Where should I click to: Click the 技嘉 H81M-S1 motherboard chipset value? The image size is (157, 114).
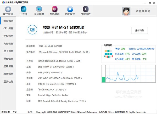pos(56,67)
